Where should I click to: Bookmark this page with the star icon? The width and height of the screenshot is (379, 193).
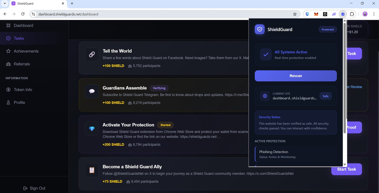coord(295,14)
